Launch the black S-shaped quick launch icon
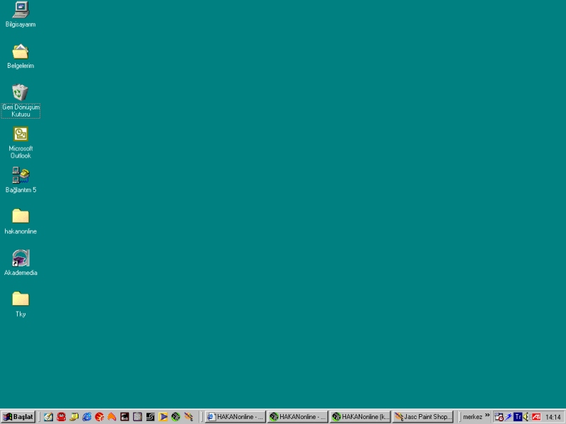 click(x=150, y=417)
